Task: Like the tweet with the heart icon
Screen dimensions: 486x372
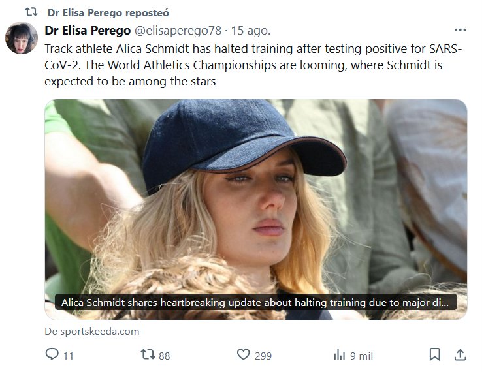Action: (244, 354)
